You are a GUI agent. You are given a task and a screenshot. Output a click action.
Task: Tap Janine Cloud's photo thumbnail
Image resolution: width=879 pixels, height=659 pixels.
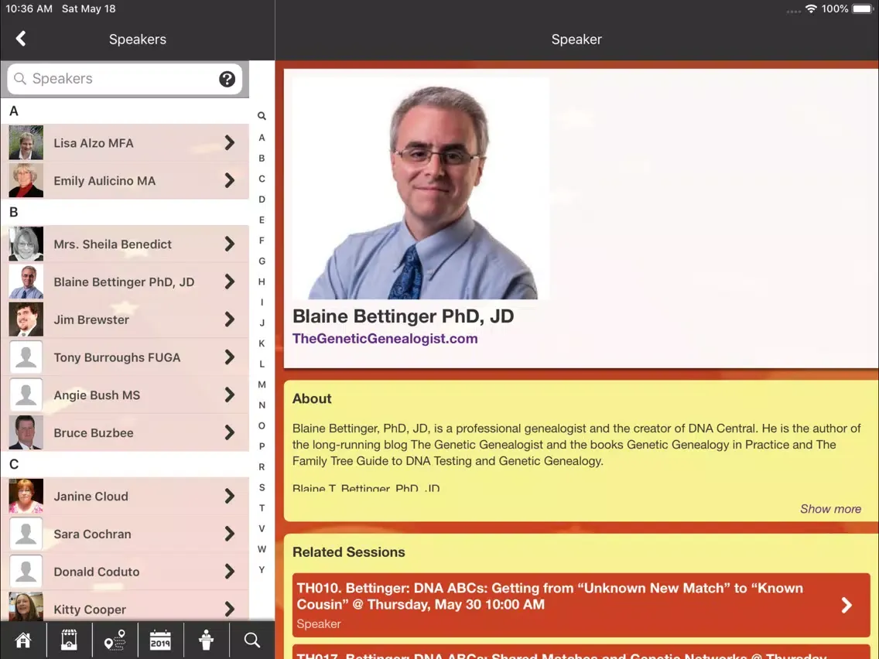click(26, 496)
